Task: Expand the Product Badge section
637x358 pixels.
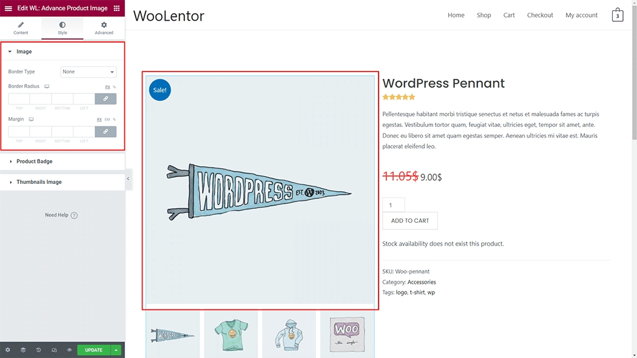Action: (x=35, y=161)
